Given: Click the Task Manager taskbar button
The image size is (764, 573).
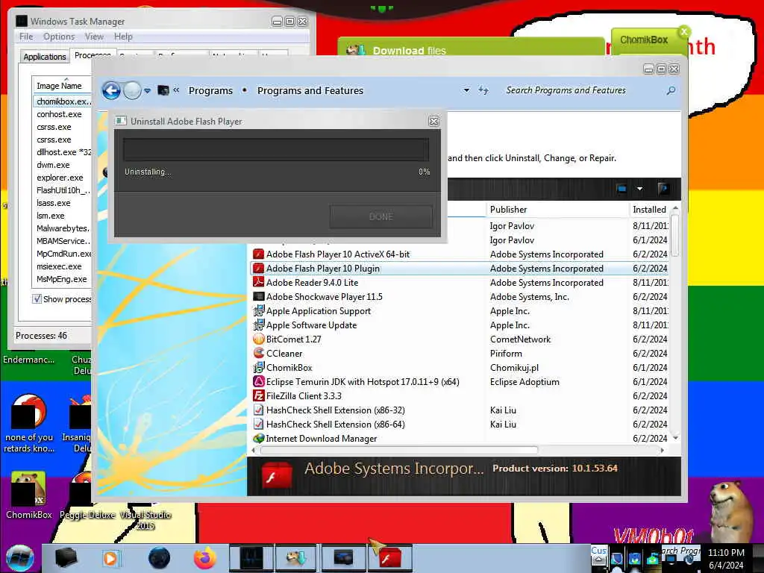Looking at the screenshot, I should (251, 558).
